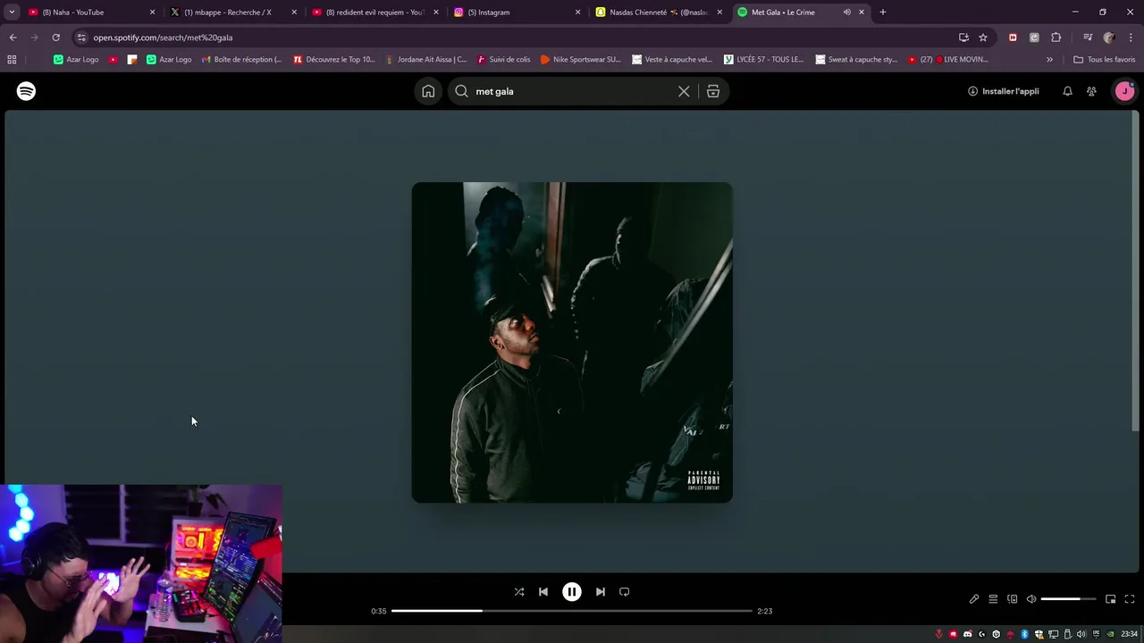This screenshot has width=1144, height=643.
Task: Open the 23:34 taskbar clock
Action: point(1129,634)
